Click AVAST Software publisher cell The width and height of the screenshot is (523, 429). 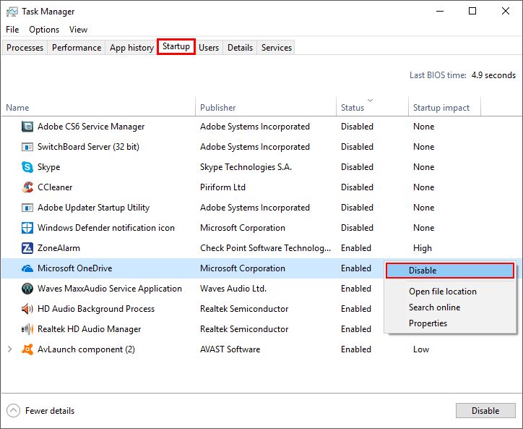[230, 349]
